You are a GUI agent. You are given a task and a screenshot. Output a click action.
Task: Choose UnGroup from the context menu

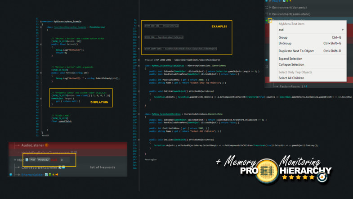click(308, 43)
